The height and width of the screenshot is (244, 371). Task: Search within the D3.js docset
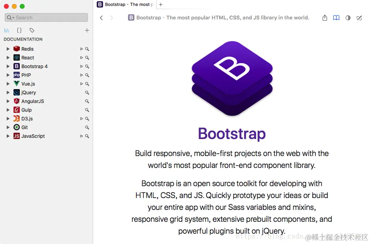(87, 119)
